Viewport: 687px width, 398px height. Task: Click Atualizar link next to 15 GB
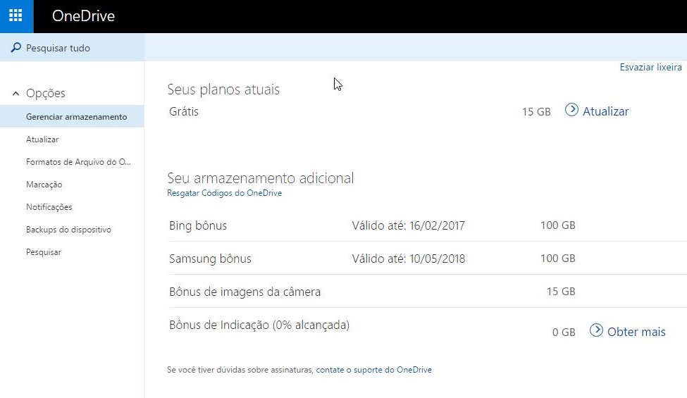coord(605,111)
